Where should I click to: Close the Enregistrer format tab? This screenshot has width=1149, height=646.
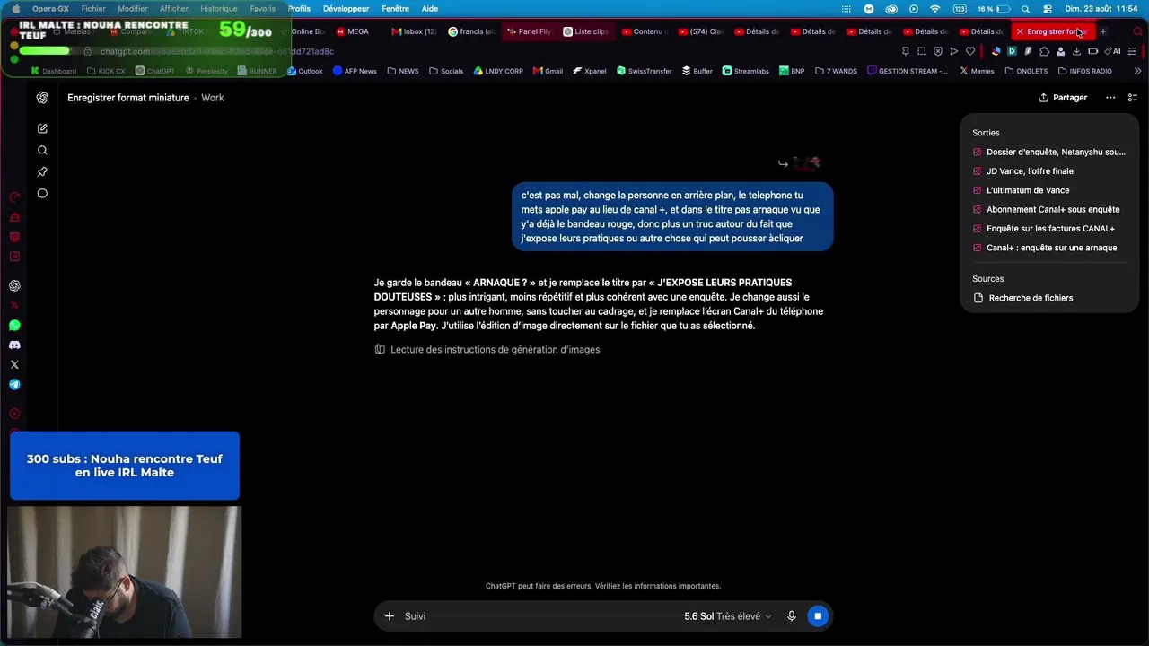tap(1020, 31)
